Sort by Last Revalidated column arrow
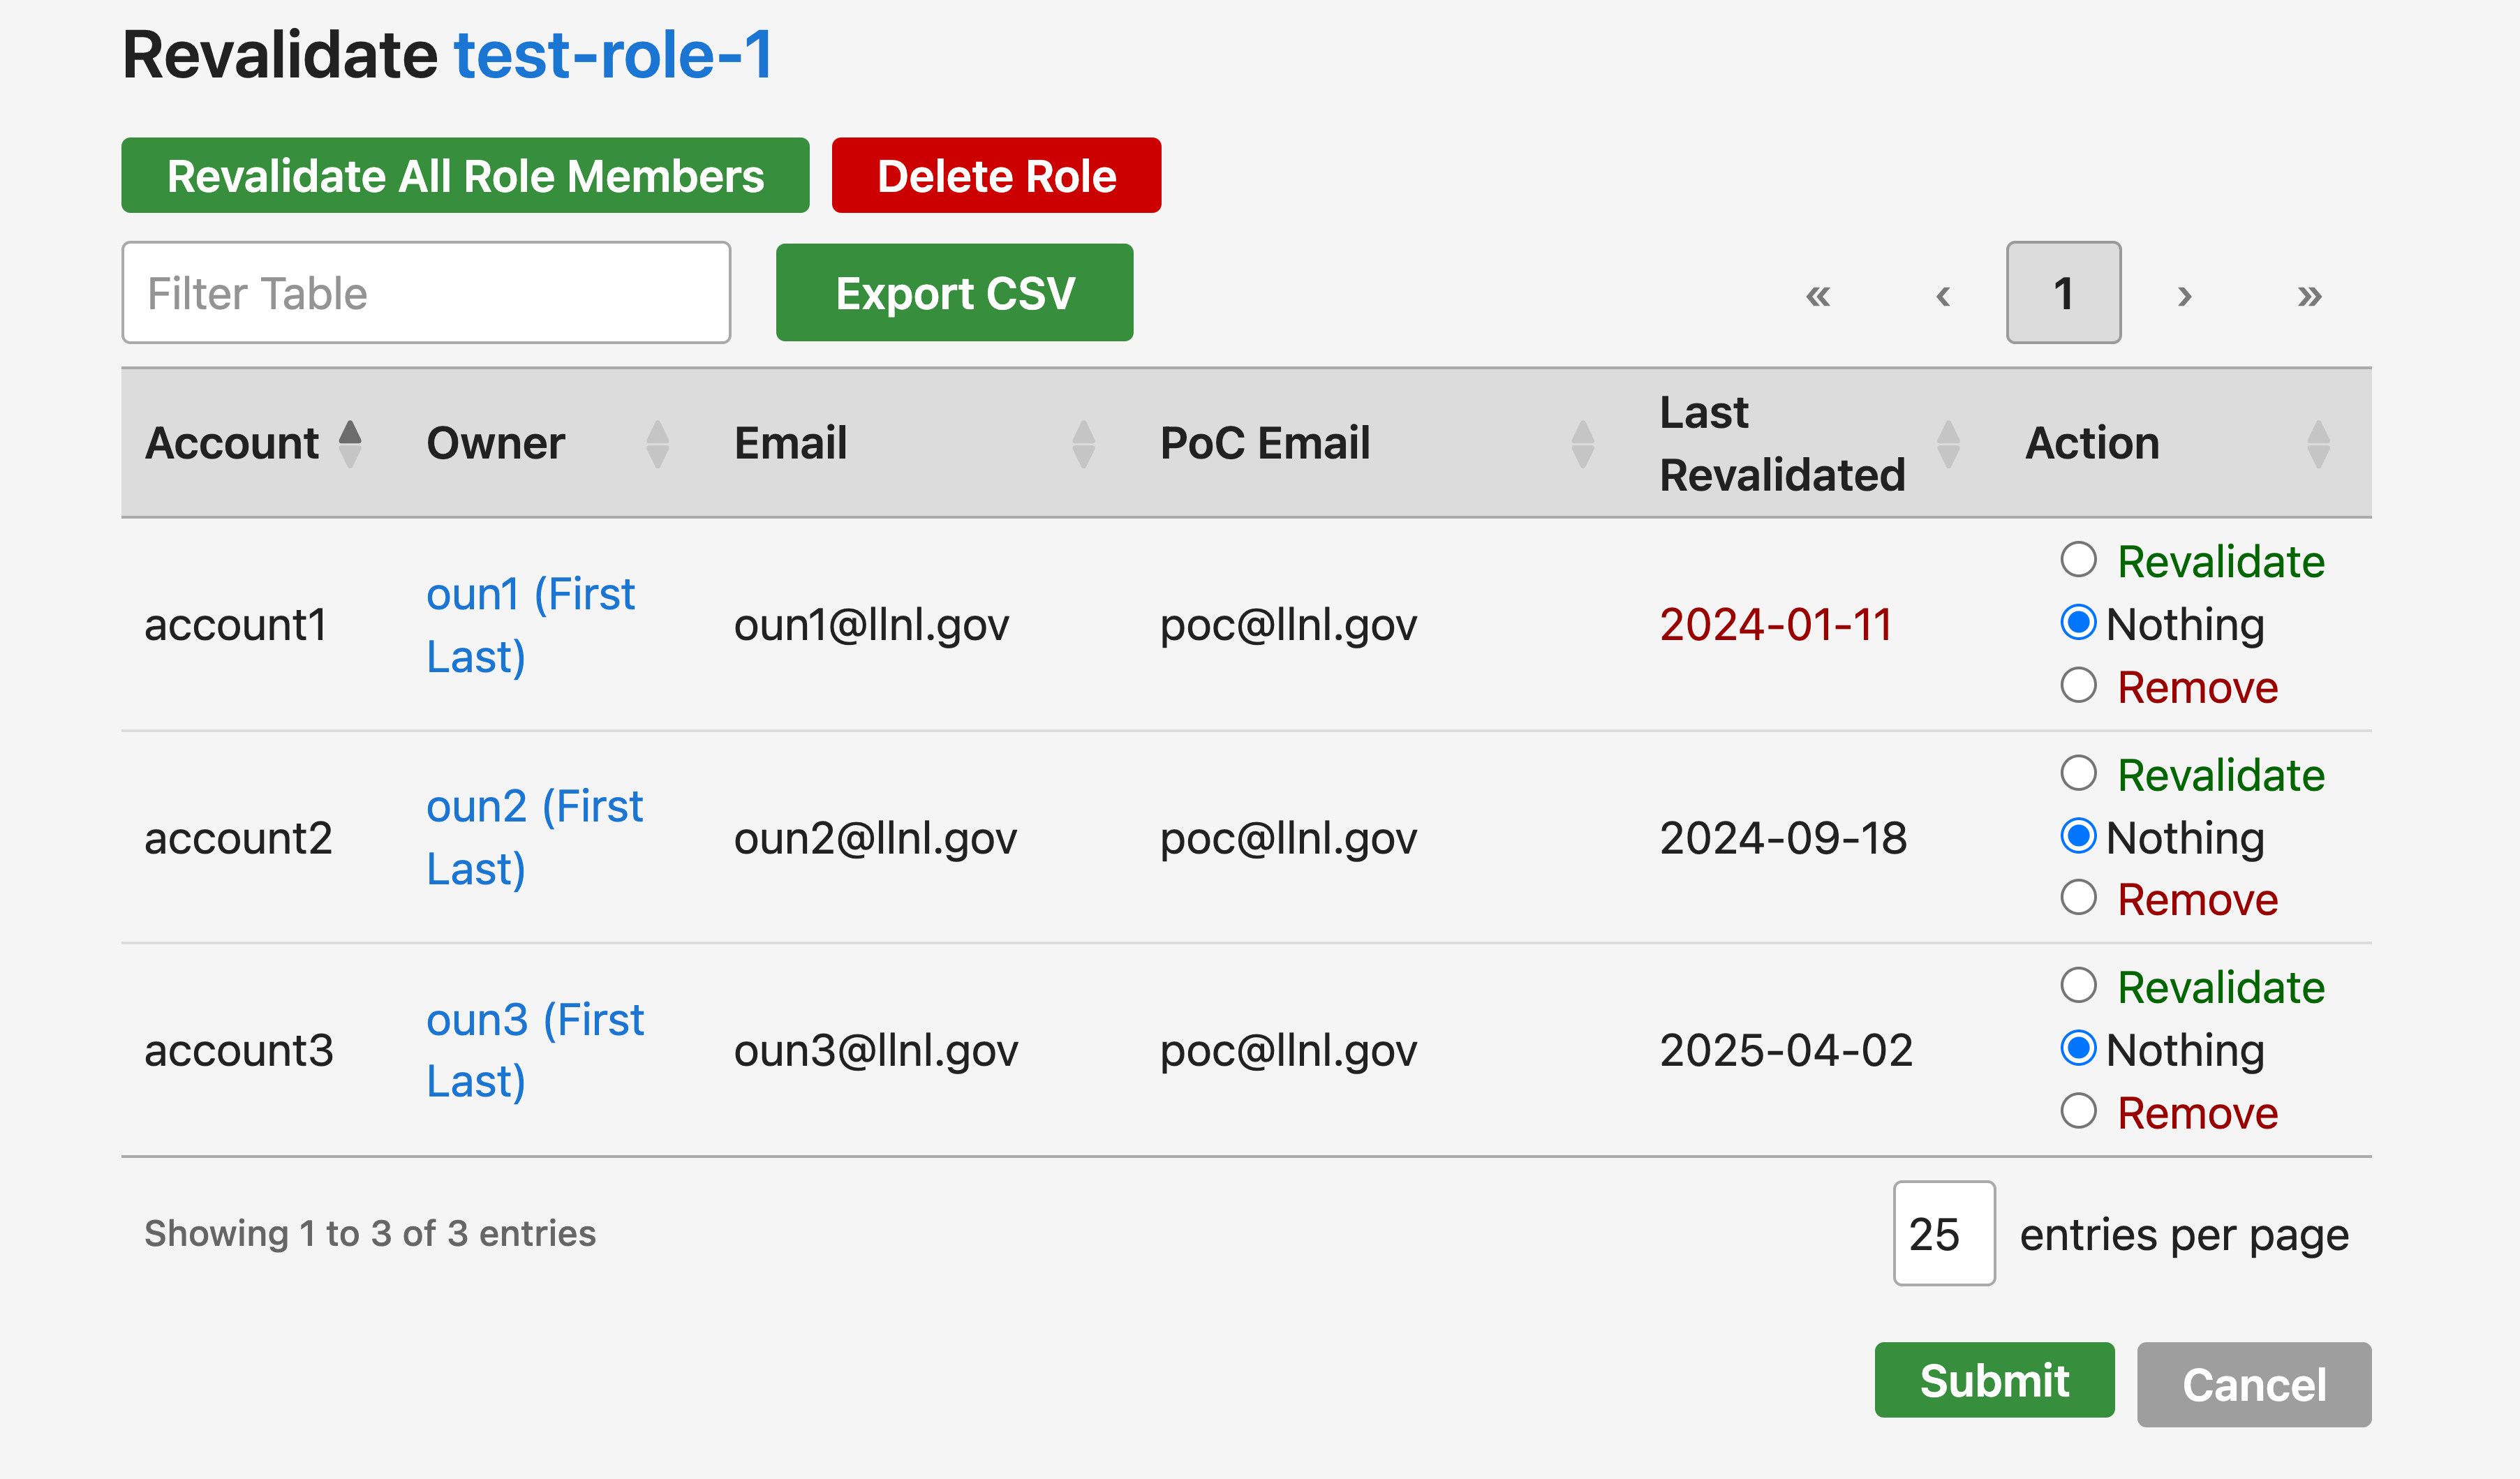This screenshot has height=1479, width=2520. coord(1947,444)
